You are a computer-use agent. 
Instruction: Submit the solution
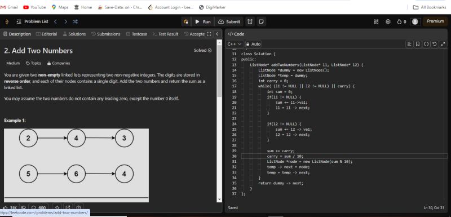[x=229, y=21]
